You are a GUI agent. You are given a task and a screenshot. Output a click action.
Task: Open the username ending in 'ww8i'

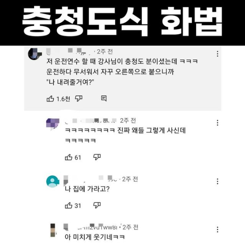(91, 227)
